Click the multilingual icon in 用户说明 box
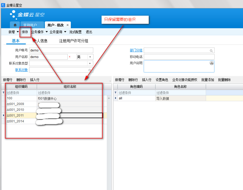 [x=211, y=63]
